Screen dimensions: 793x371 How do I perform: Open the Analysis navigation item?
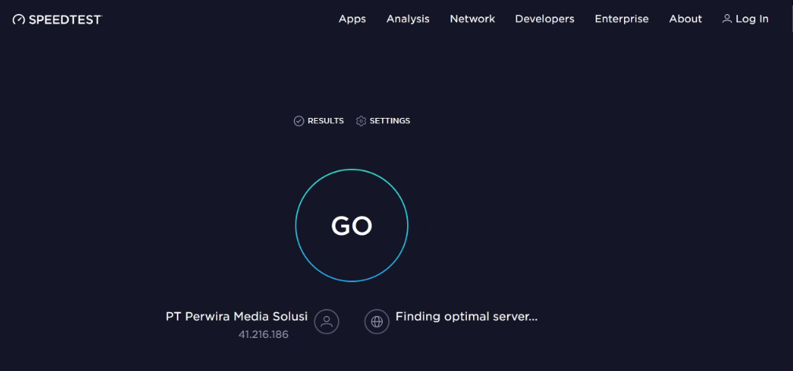(x=408, y=19)
